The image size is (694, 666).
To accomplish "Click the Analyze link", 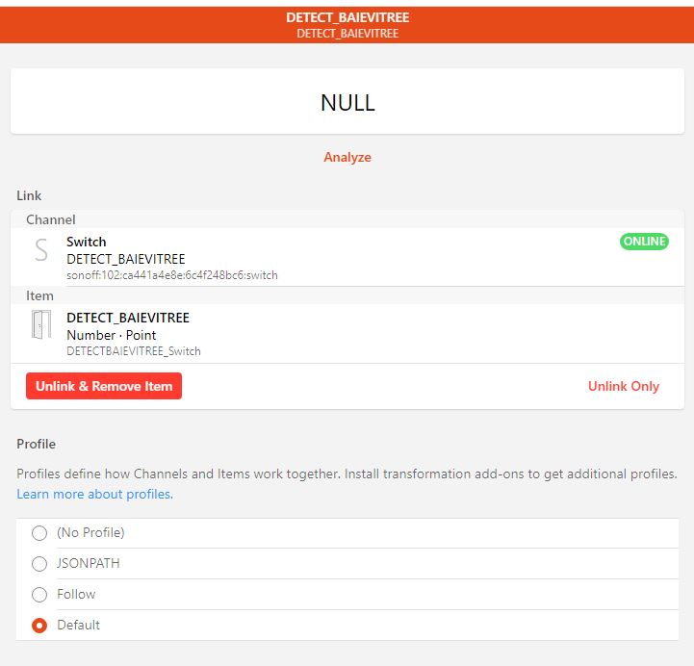I will pyautogui.click(x=347, y=157).
